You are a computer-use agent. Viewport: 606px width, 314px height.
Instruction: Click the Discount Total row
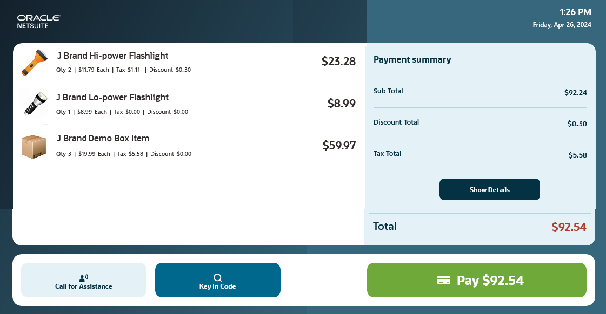[480, 123]
